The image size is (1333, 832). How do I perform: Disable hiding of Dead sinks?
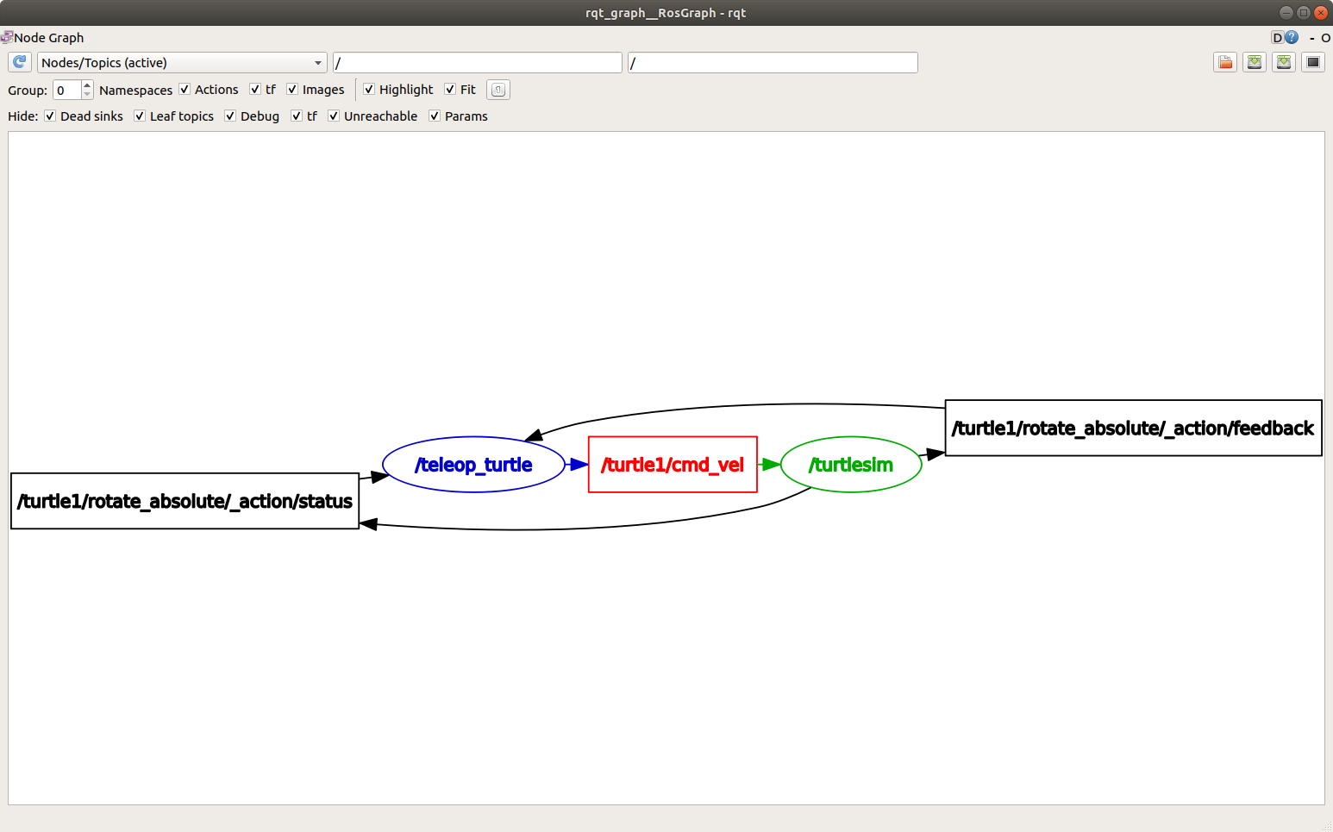(50, 116)
